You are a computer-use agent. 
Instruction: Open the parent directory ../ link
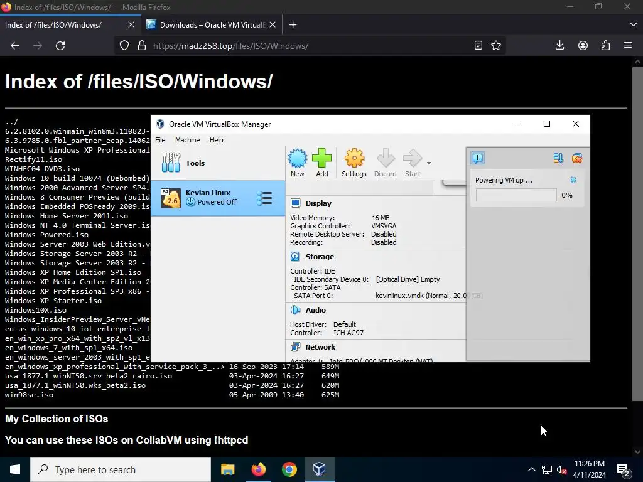pos(11,122)
